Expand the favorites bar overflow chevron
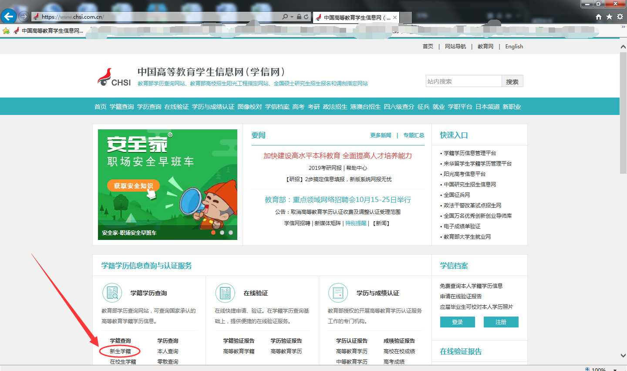The width and height of the screenshot is (627, 371). (623, 27)
